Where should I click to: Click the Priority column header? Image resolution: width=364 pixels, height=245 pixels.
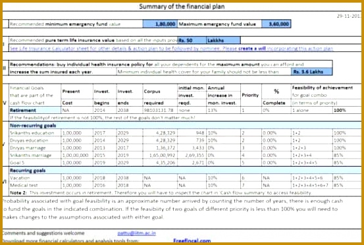[250, 95]
